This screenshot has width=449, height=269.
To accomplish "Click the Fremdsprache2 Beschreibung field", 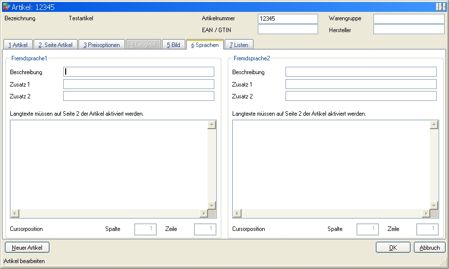I will click(x=361, y=72).
